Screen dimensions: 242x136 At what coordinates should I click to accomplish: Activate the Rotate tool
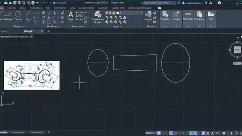click(49, 13)
